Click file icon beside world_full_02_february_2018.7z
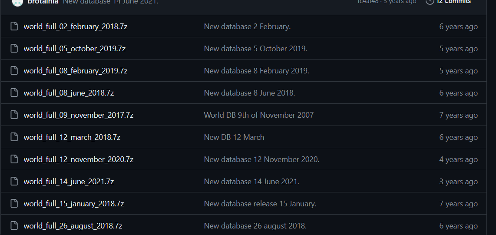This screenshot has width=496, height=235. [14, 26]
